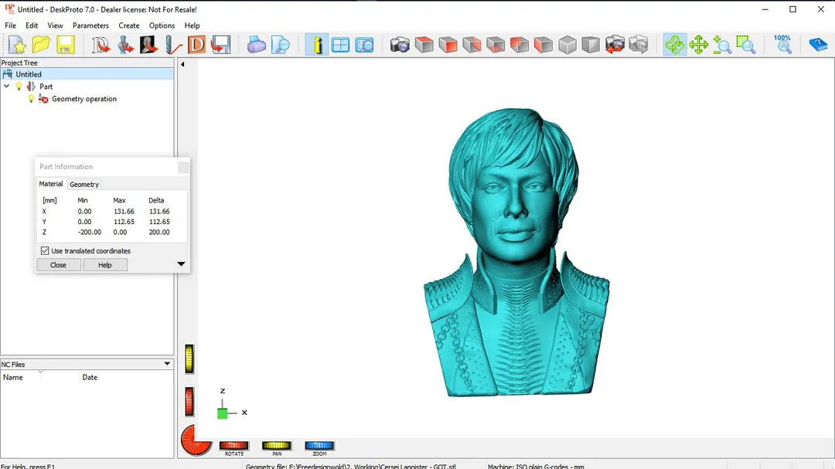Activate the Zoom Window selection icon
835x469 pixels.
[746, 45]
